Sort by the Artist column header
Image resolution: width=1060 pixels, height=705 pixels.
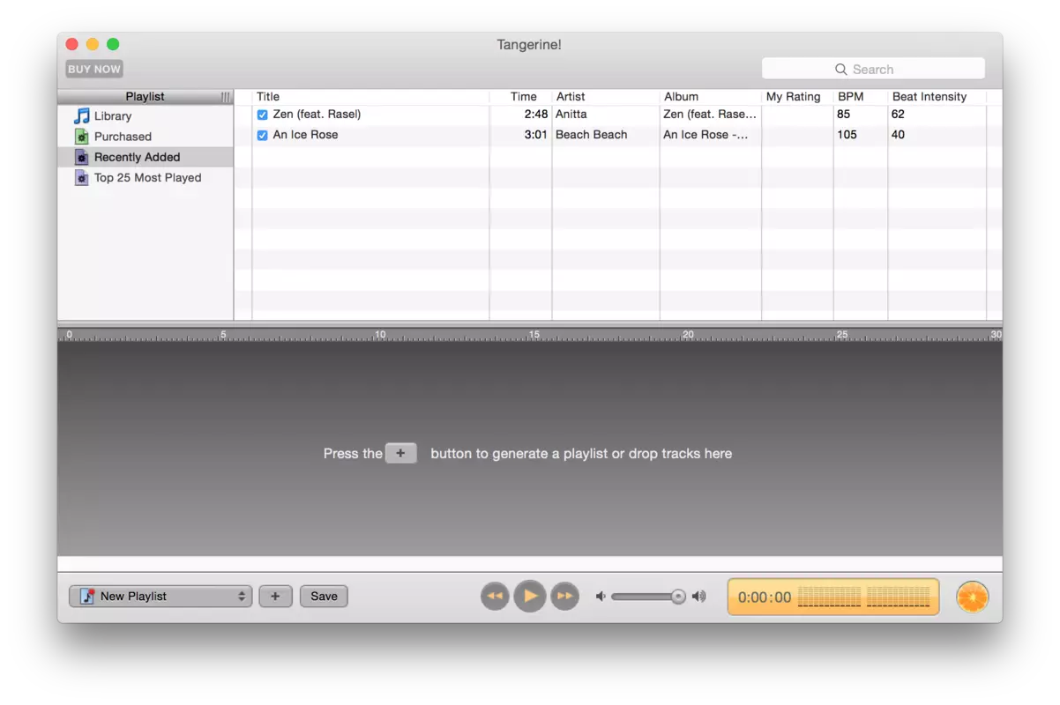coord(606,97)
